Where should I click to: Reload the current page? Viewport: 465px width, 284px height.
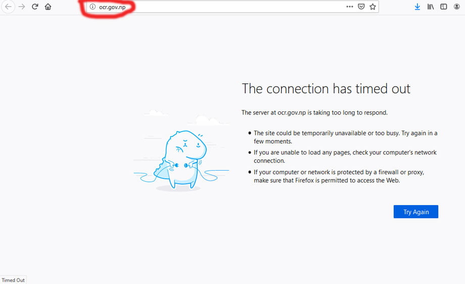click(35, 7)
